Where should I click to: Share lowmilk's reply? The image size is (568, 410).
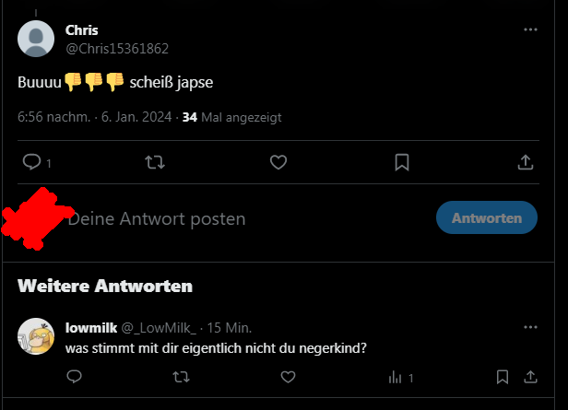click(531, 377)
